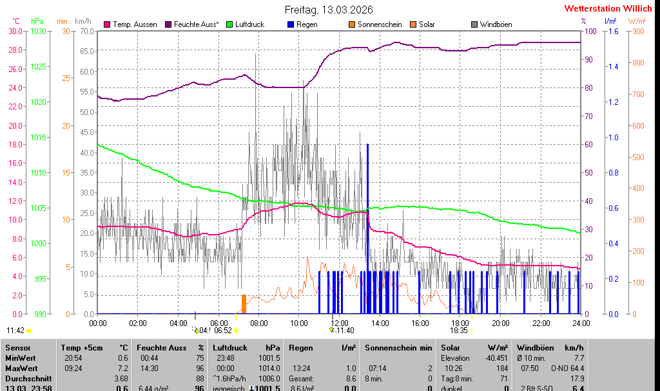Click the Wetterstation Willich title
This screenshot has height=391, width=660.
point(608,9)
